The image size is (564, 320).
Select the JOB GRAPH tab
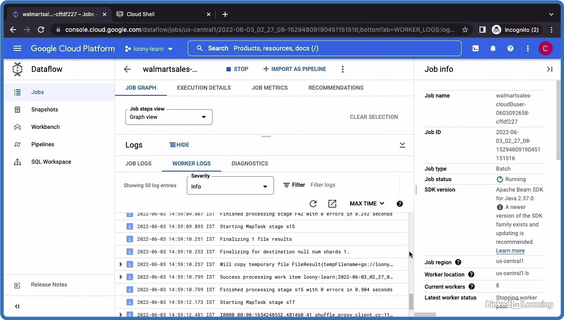[x=141, y=88]
